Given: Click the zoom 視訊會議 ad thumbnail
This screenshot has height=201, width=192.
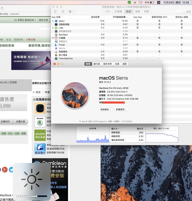Looking at the screenshot, I should (x=40, y=135).
